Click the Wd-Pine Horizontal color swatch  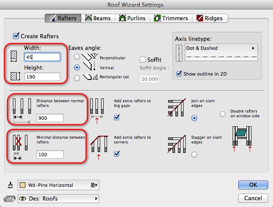click(23, 185)
